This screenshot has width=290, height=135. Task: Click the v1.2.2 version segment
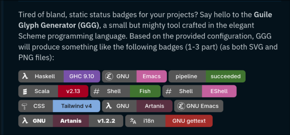pyautogui.click(x=106, y=121)
